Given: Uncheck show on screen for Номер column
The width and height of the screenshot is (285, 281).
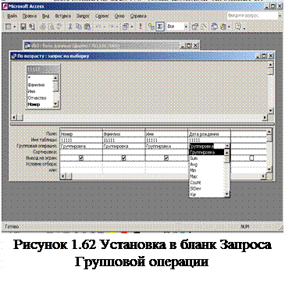Looking at the screenshot, I should pyautogui.click(x=81, y=158).
